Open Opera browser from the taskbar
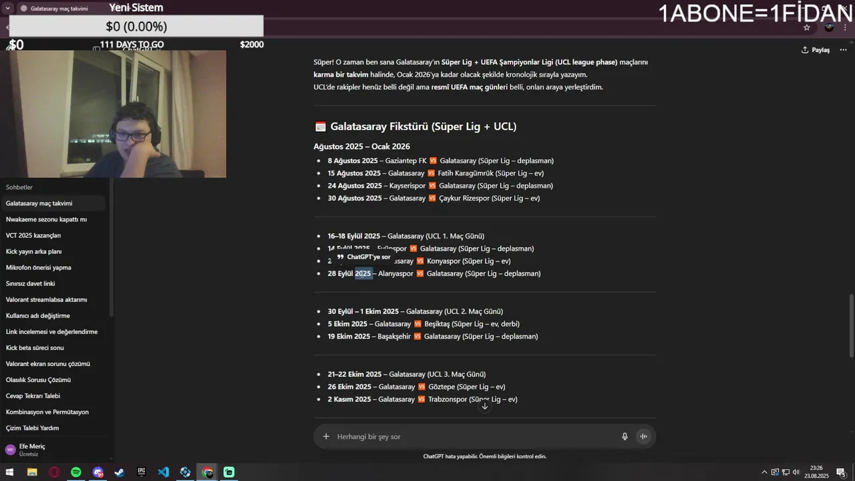855x481 pixels. click(54, 472)
